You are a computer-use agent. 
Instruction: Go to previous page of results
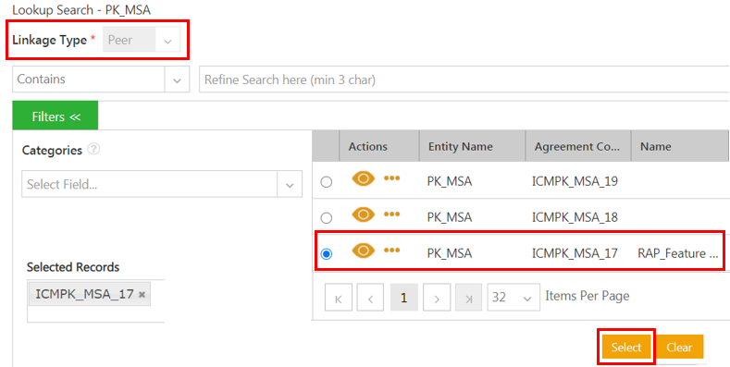[x=370, y=298]
